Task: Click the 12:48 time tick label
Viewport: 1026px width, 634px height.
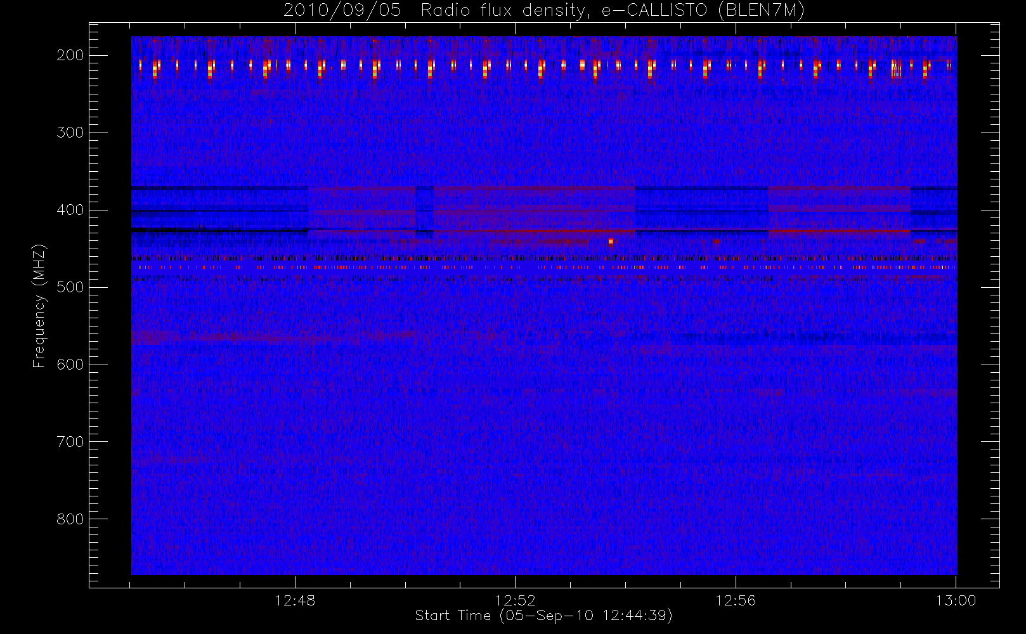Action: point(295,600)
